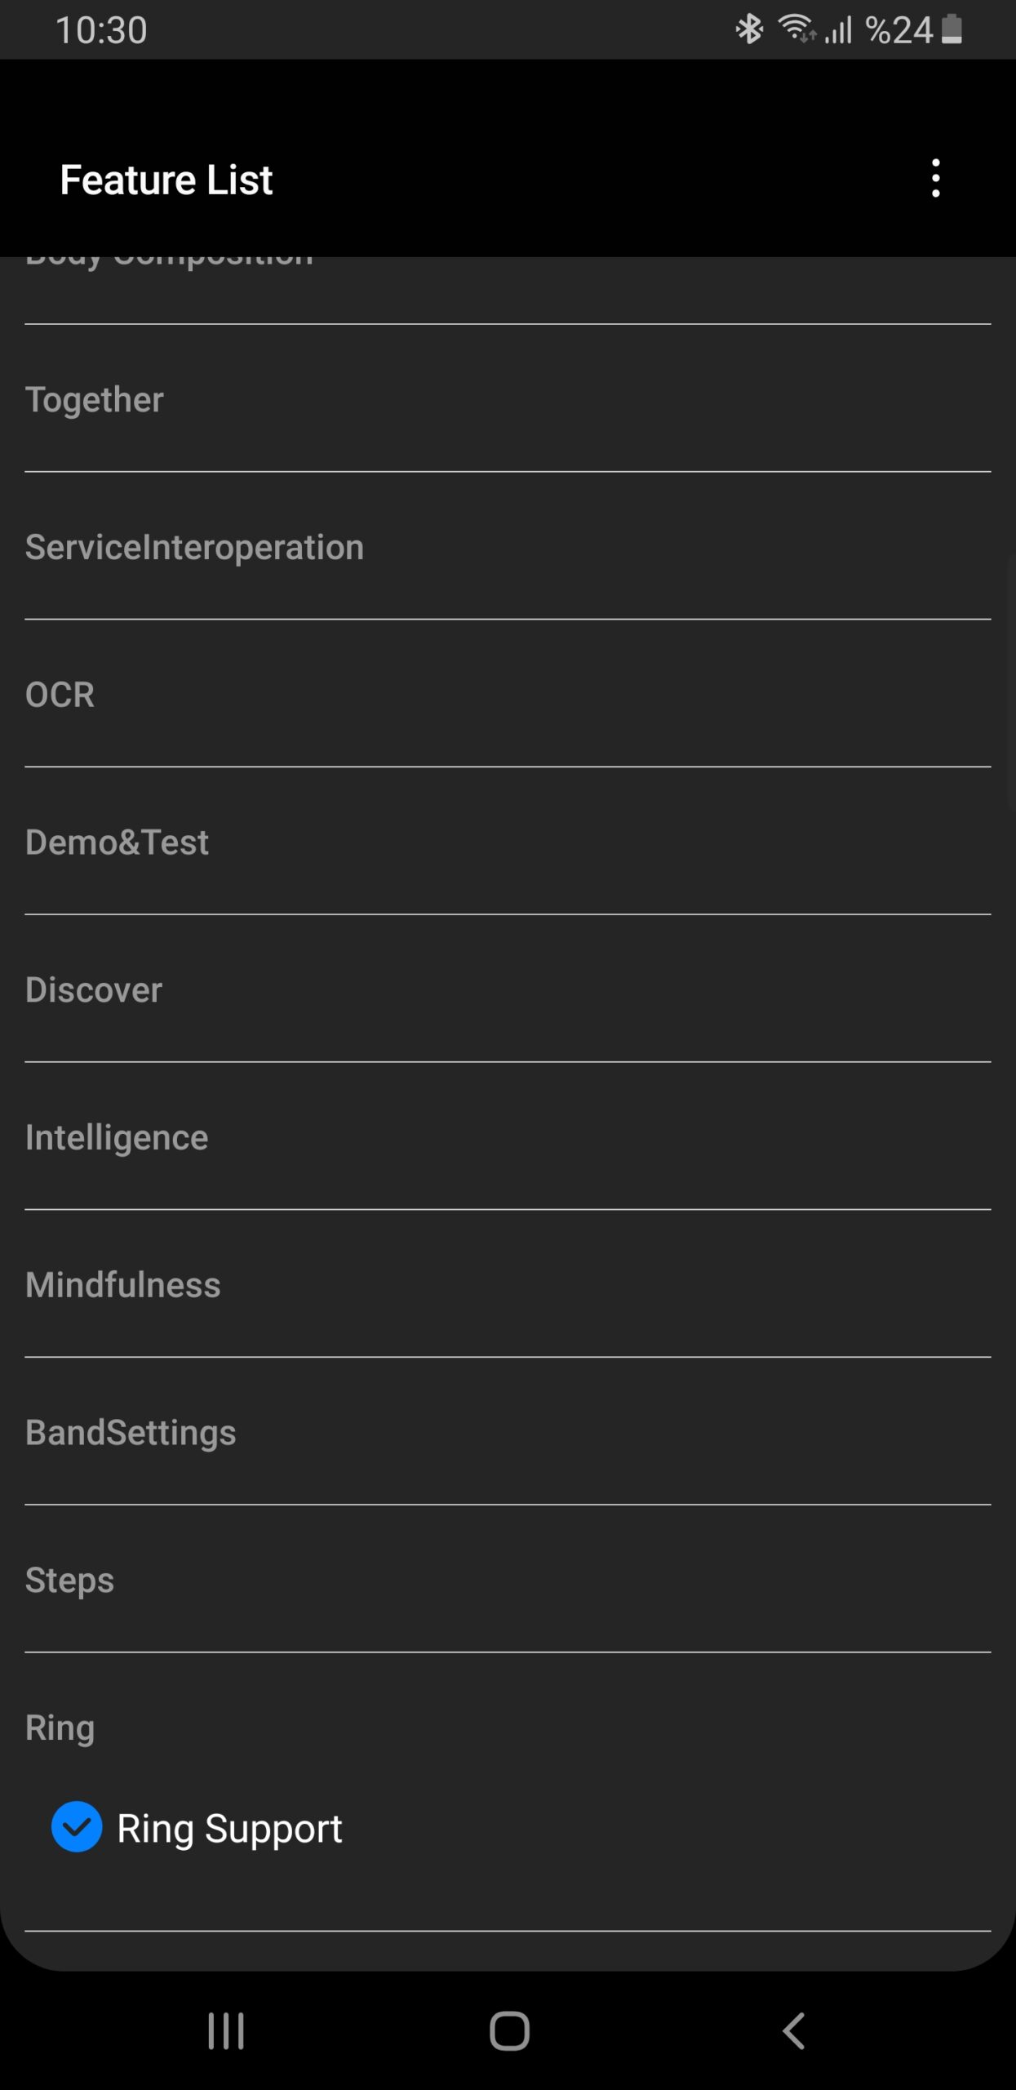Viewport: 1016px width, 2090px height.
Task: Expand the Mindfulness section
Action: pyautogui.click(x=123, y=1285)
